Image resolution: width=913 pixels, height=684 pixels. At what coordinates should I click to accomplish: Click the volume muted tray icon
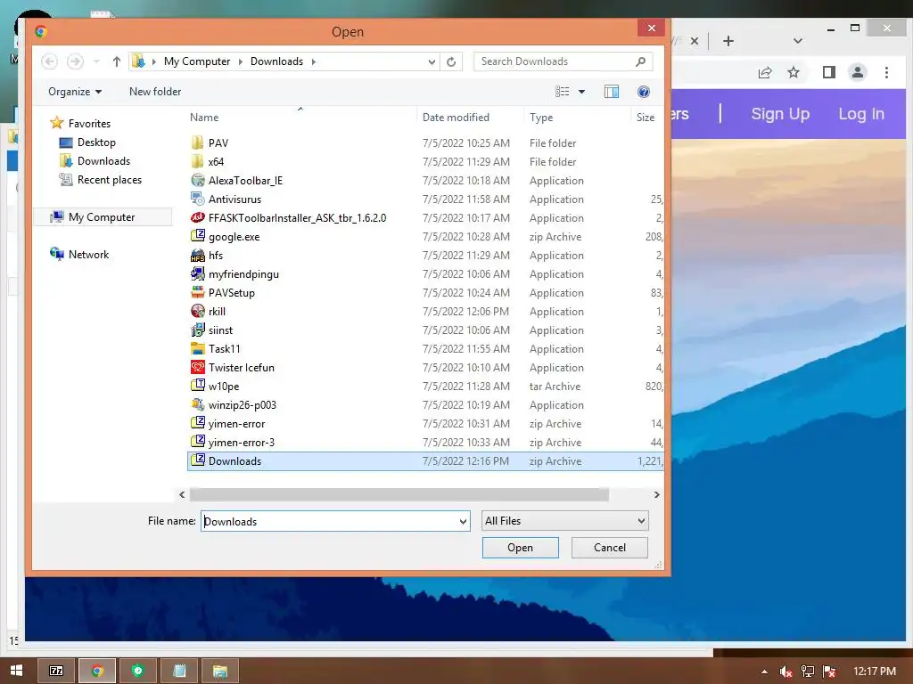click(786, 672)
